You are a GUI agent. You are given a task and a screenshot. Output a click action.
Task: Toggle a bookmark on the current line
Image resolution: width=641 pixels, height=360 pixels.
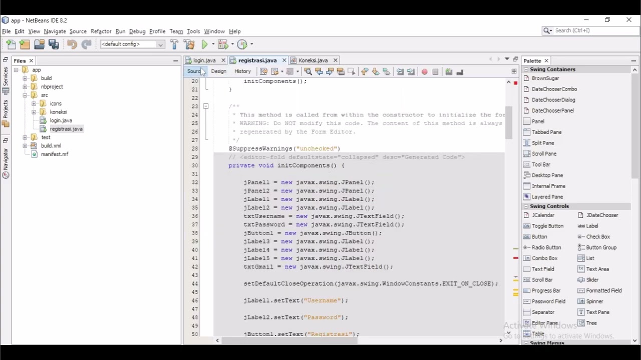coord(387,72)
